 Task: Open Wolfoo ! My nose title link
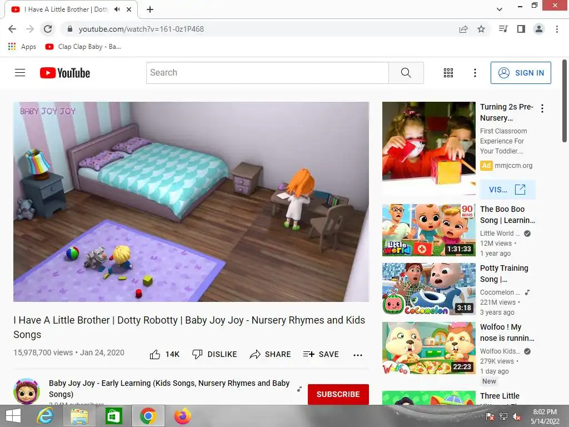click(507, 332)
